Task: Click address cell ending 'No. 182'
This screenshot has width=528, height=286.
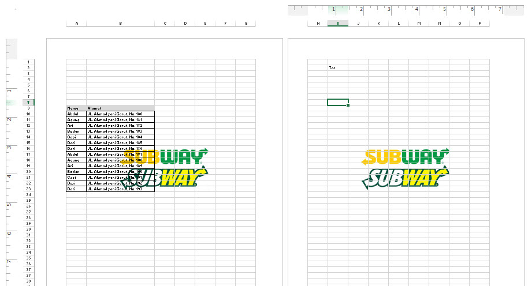Action: (121, 125)
